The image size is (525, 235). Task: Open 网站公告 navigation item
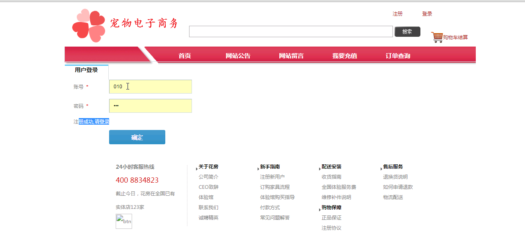pyautogui.click(x=238, y=56)
